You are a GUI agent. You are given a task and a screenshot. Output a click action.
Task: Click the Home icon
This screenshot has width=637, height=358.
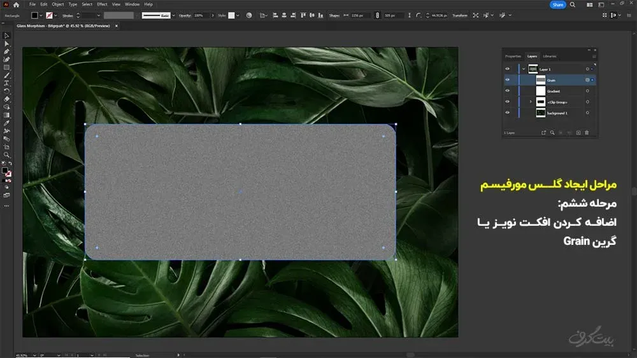(17, 4)
